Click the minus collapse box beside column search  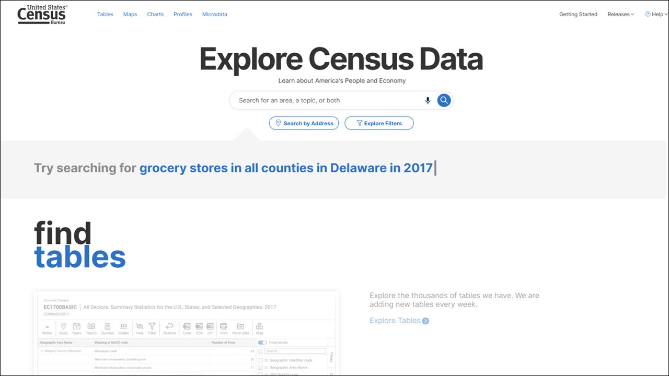260,351
